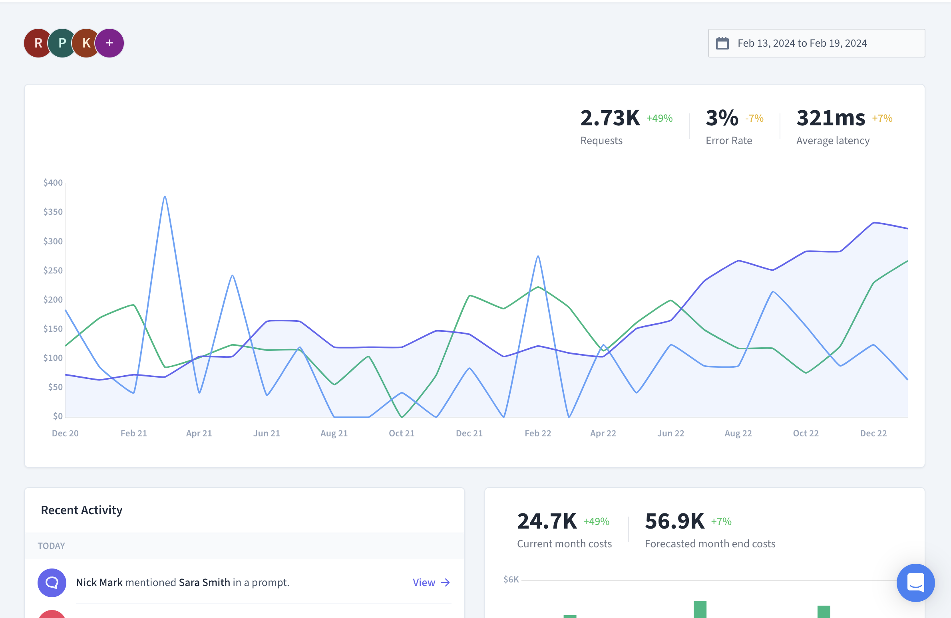Click the name Sara Smith

click(x=204, y=582)
